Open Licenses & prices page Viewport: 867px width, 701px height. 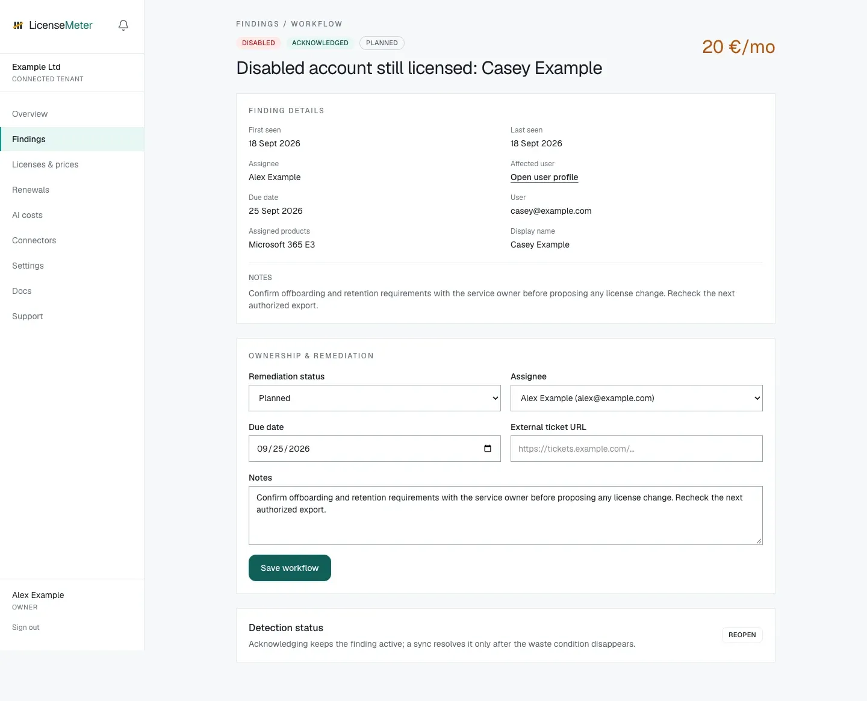(x=72, y=164)
